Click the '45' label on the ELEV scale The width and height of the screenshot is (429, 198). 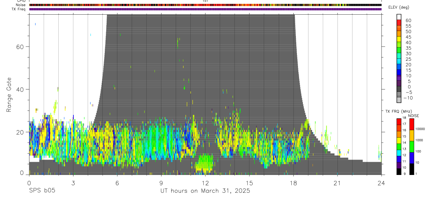point(408,37)
